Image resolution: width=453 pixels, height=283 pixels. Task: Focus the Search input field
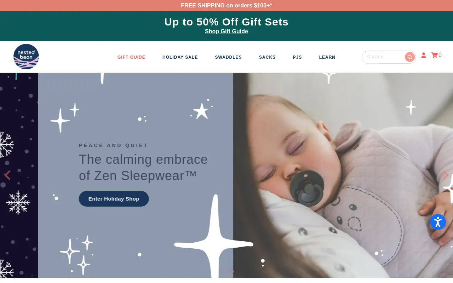(x=384, y=57)
